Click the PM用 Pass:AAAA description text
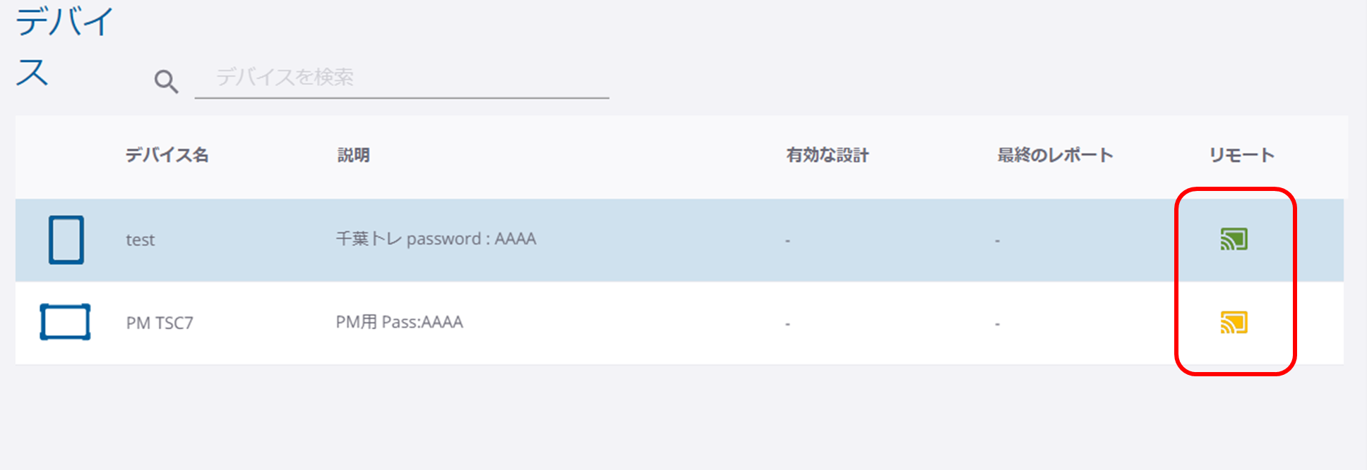The width and height of the screenshot is (1367, 470). tap(399, 322)
